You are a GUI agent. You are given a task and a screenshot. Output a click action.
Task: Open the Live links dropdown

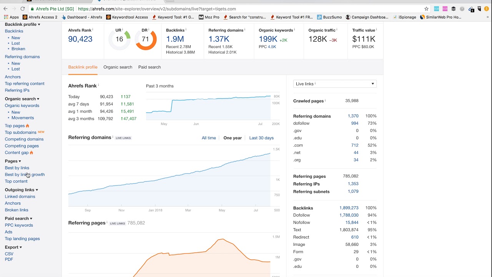tap(335, 84)
